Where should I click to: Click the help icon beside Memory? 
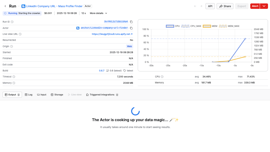click(13, 83)
